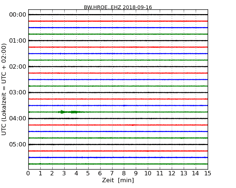236x188 pixels.
Task: Click the 02:00 time label
Action: click(18, 67)
